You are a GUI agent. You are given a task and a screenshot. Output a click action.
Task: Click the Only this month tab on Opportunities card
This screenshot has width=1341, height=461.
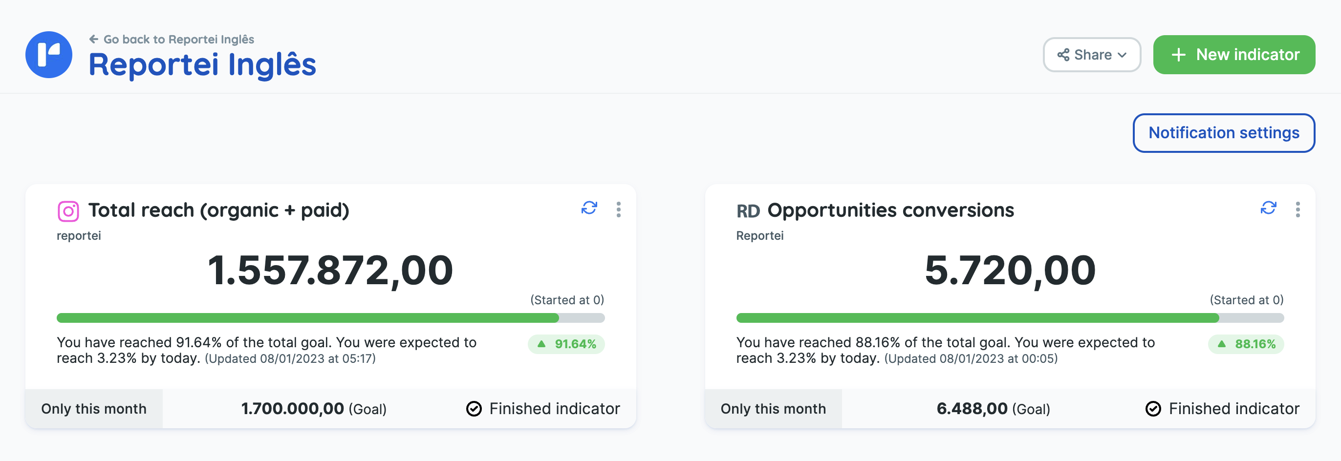[x=773, y=408]
